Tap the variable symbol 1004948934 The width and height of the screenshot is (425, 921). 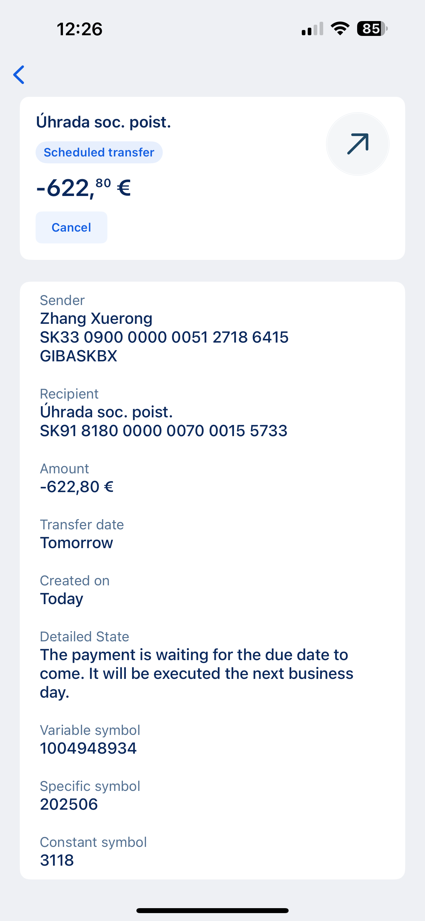click(88, 748)
